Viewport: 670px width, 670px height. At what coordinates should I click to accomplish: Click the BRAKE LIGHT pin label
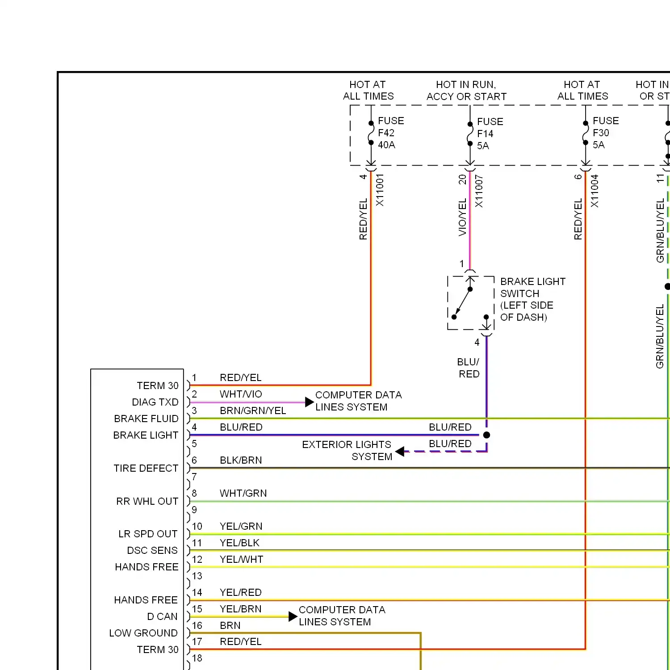146,435
